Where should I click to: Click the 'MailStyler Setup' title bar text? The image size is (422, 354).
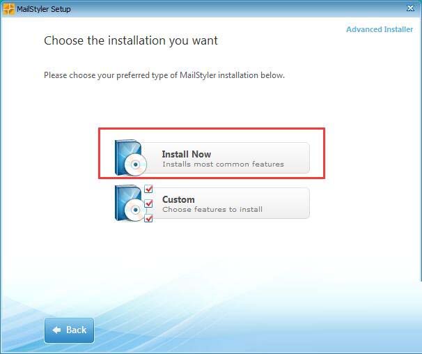[x=45, y=9]
